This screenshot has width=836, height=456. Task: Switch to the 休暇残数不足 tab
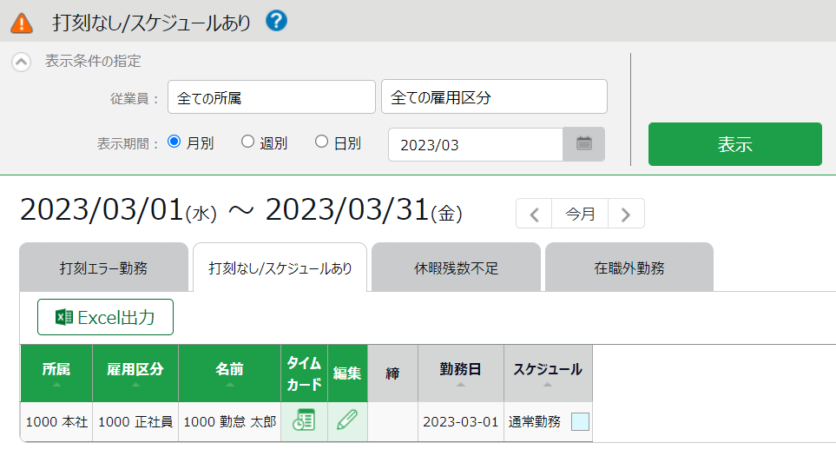(x=456, y=268)
